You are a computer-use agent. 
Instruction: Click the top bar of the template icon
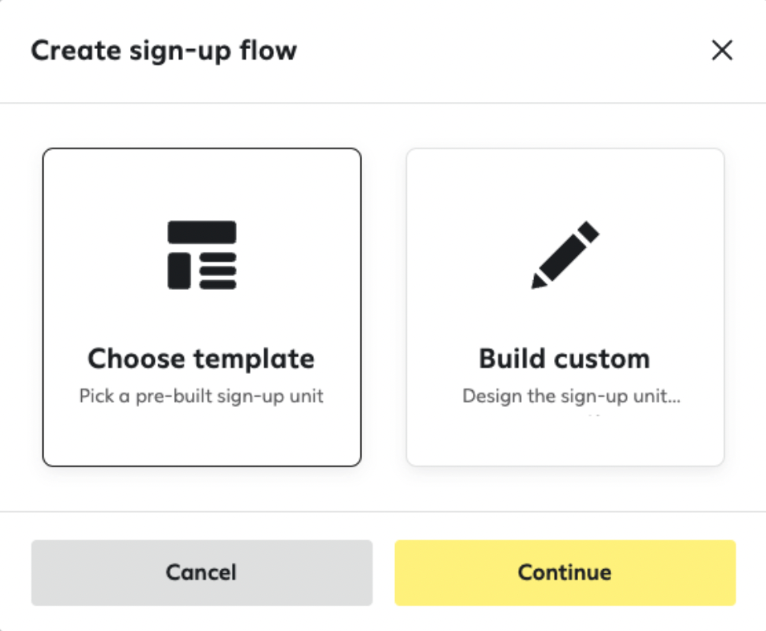[x=202, y=232]
